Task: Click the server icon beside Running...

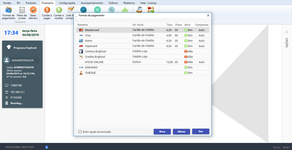Action: point(7,103)
